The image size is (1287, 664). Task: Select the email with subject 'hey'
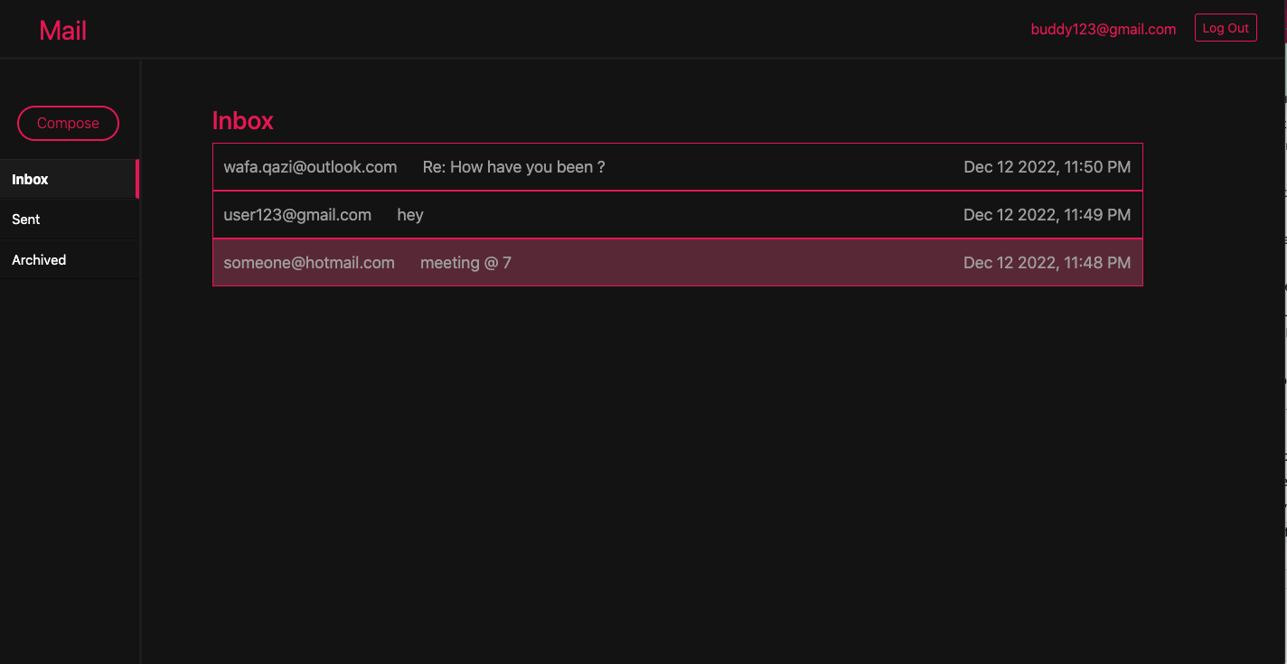(409, 215)
